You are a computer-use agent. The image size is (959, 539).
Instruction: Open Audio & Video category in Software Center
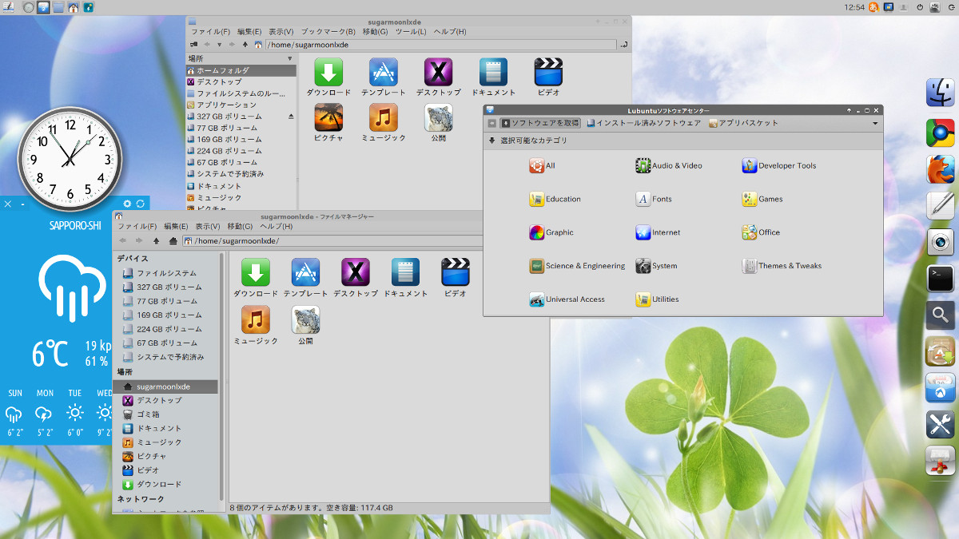(x=669, y=166)
